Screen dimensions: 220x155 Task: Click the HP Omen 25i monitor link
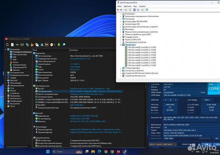pyautogui.click(x=88, y=122)
